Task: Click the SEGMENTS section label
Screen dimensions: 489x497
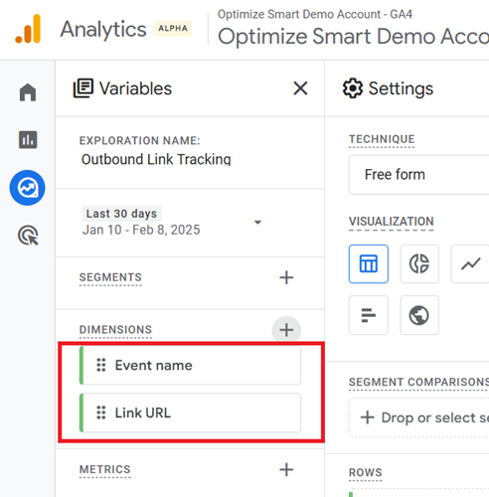Action: pyautogui.click(x=110, y=277)
